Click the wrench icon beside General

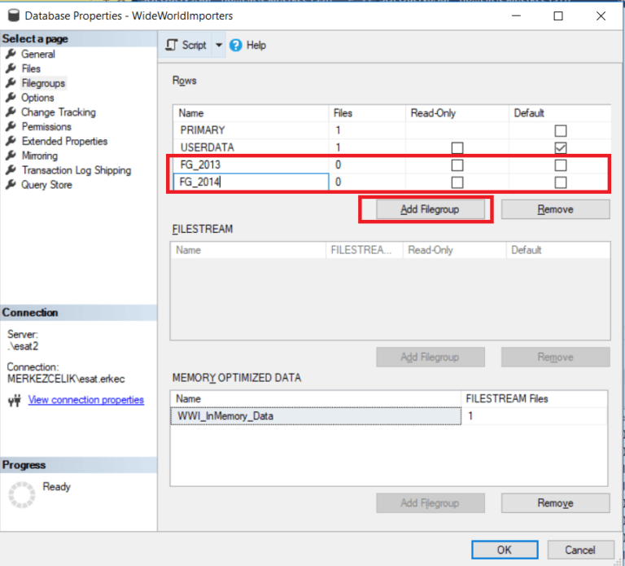(x=11, y=54)
